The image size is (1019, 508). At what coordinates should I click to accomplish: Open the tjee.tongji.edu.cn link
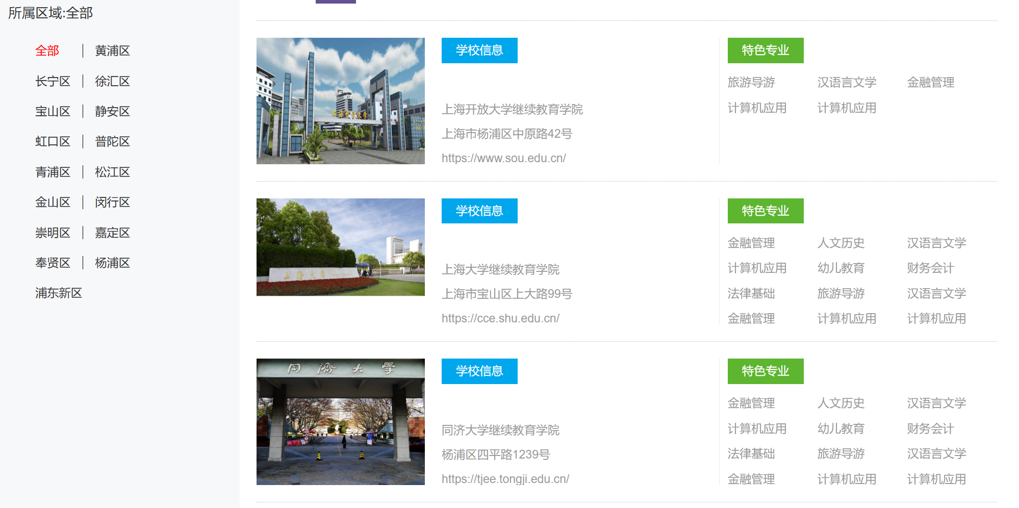[x=505, y=479]
